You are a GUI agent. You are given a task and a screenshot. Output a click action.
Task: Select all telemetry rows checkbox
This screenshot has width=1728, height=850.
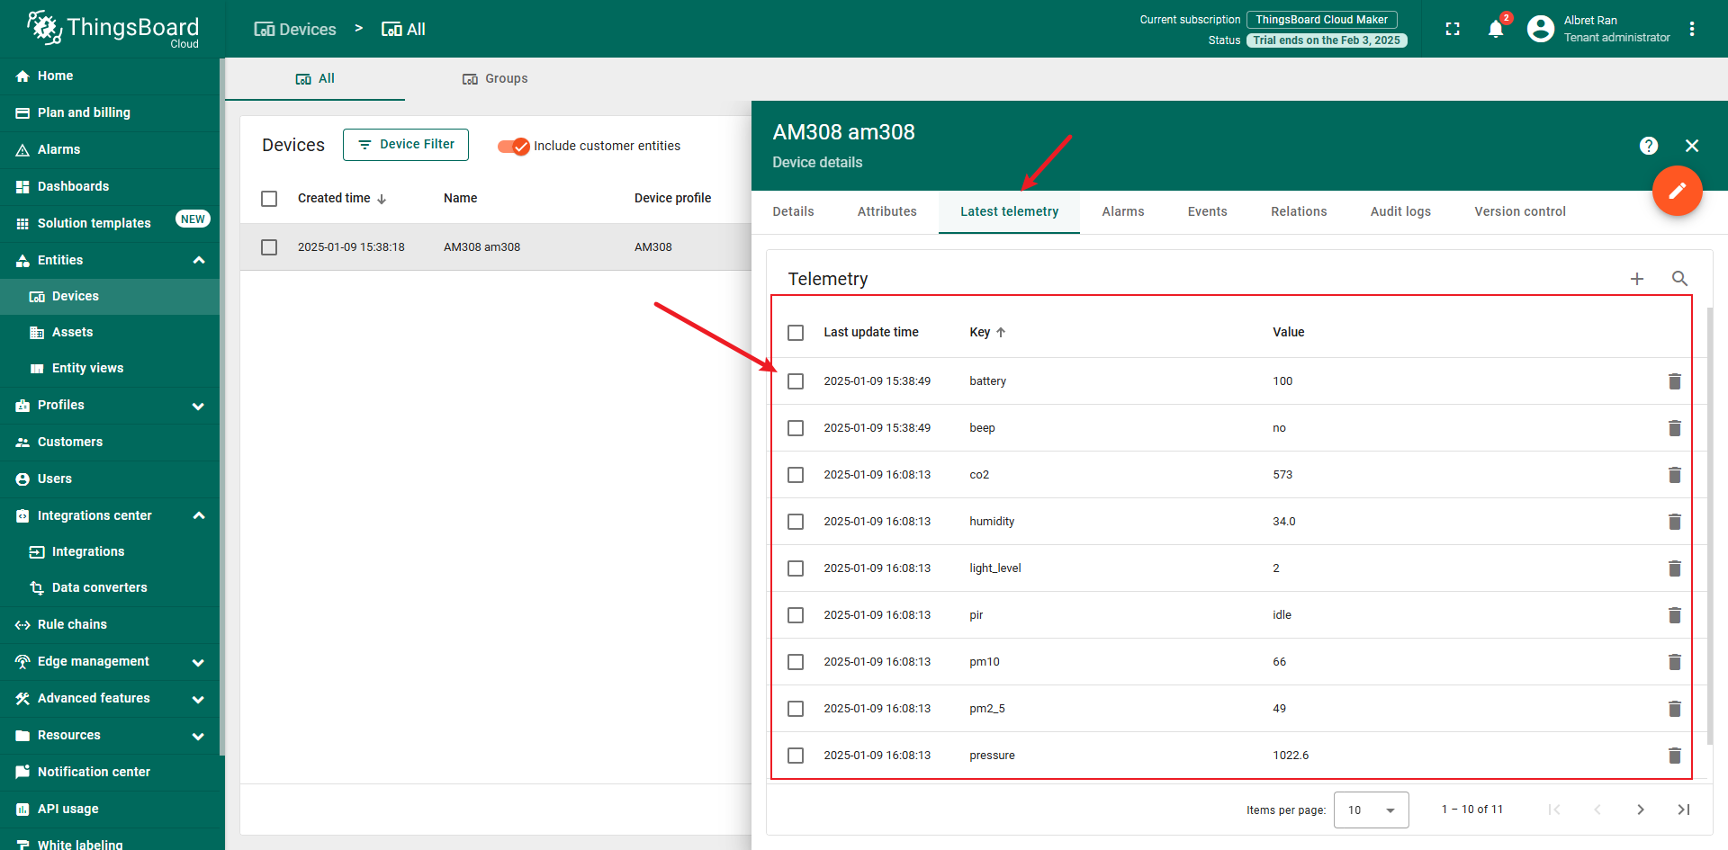[x=796, y=333]
